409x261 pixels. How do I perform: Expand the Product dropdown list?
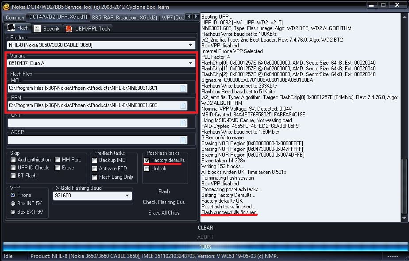coord(191,45)
